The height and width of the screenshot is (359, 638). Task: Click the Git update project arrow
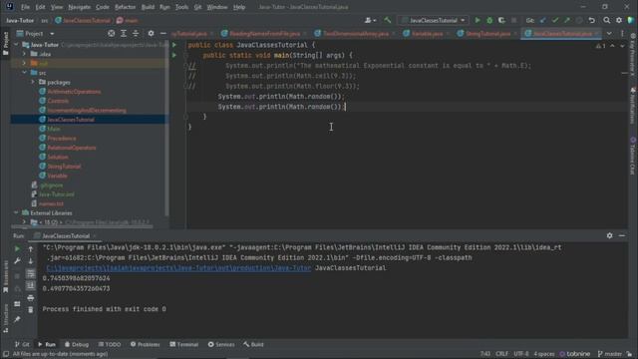(542, 20)
